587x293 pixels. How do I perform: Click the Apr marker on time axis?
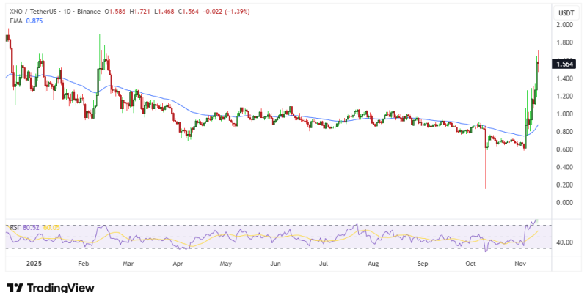178,262
